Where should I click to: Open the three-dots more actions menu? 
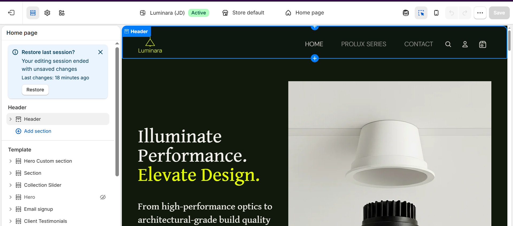click(480, 13)
